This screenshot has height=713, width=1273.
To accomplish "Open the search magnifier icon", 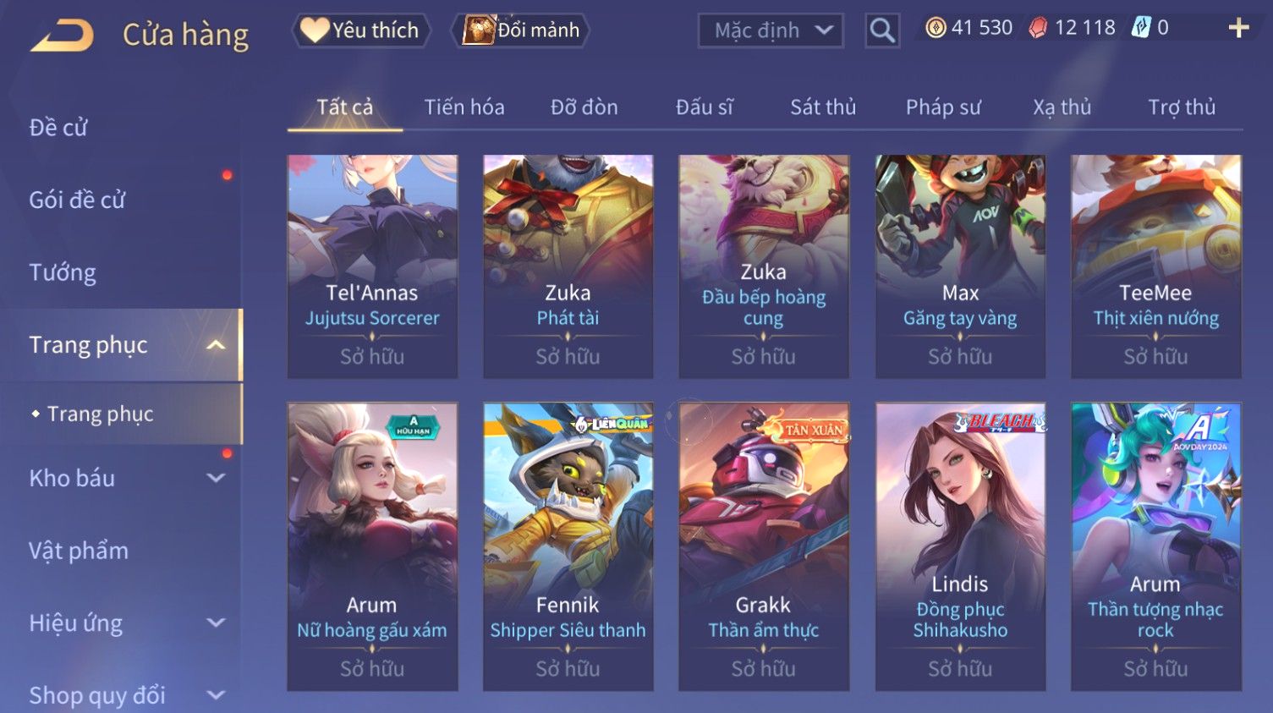I will click(882, 31).
